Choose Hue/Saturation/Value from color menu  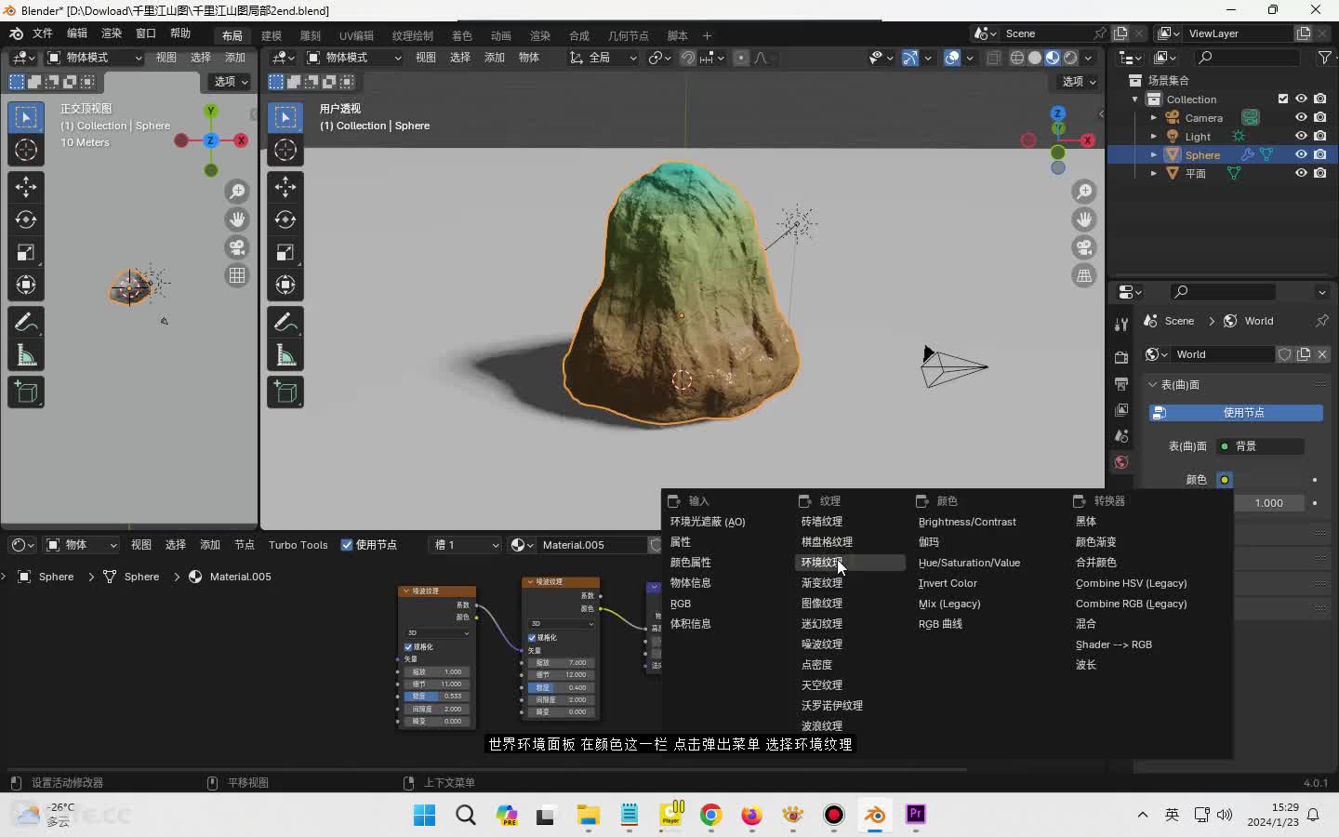point(969,563)
